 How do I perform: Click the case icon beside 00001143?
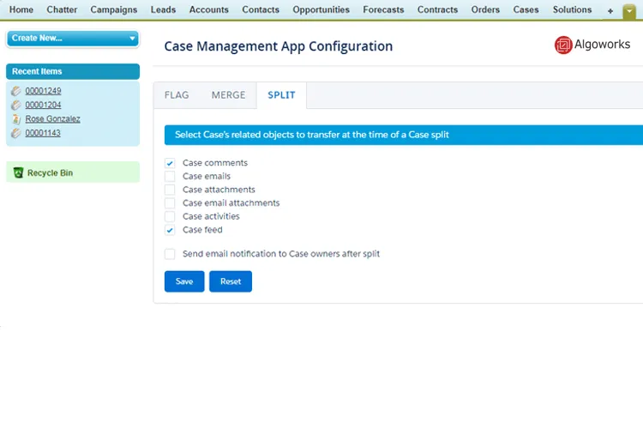(16, 133)
